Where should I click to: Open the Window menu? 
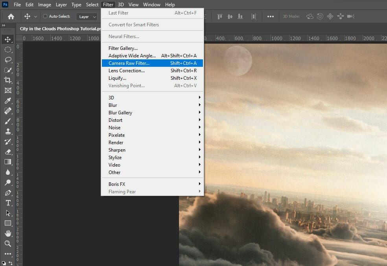151,4
